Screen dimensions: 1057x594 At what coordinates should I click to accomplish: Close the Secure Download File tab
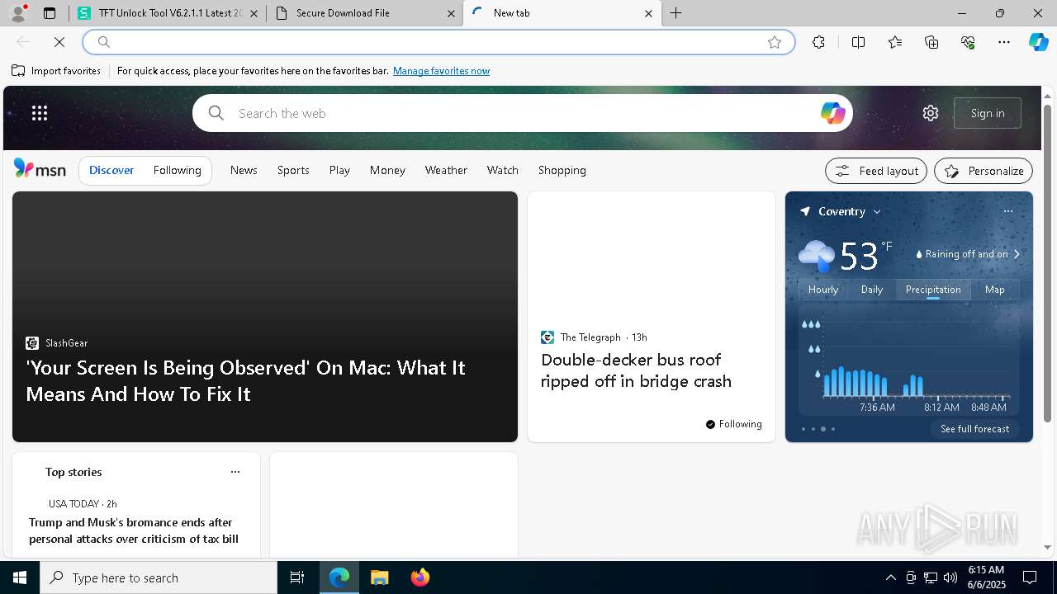click(x=451, y=13)
